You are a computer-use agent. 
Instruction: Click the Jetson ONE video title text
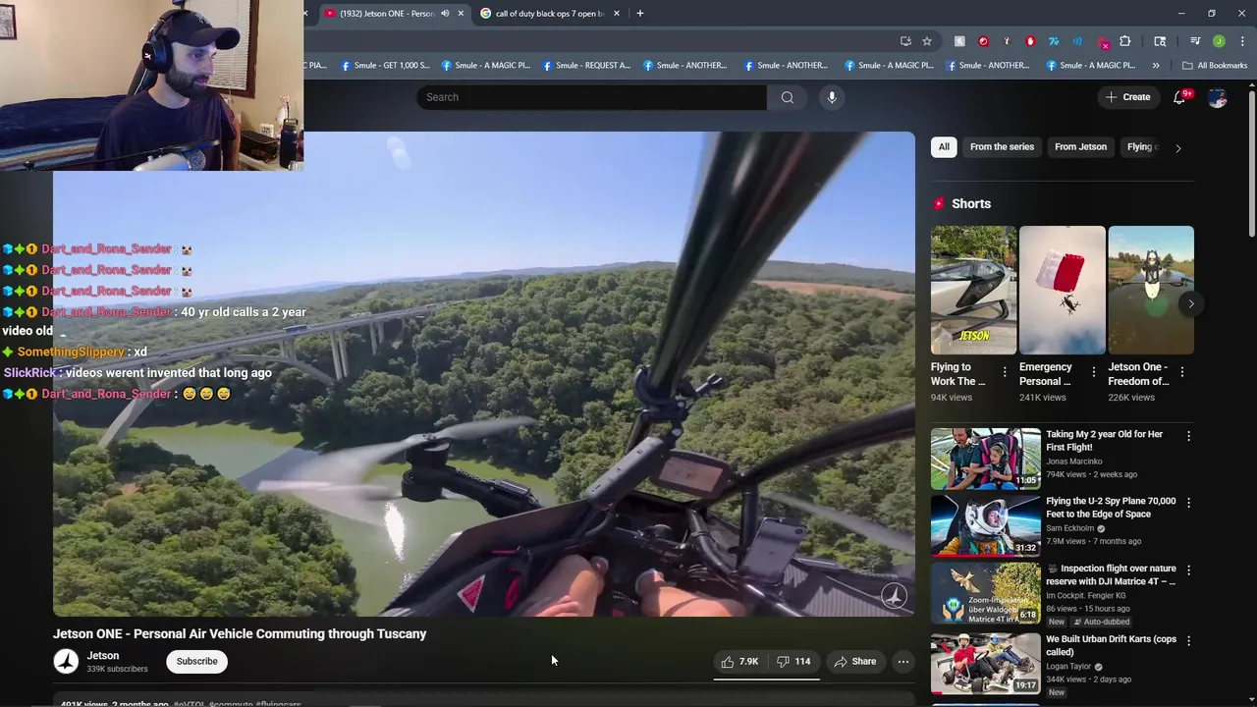[240, 634]
